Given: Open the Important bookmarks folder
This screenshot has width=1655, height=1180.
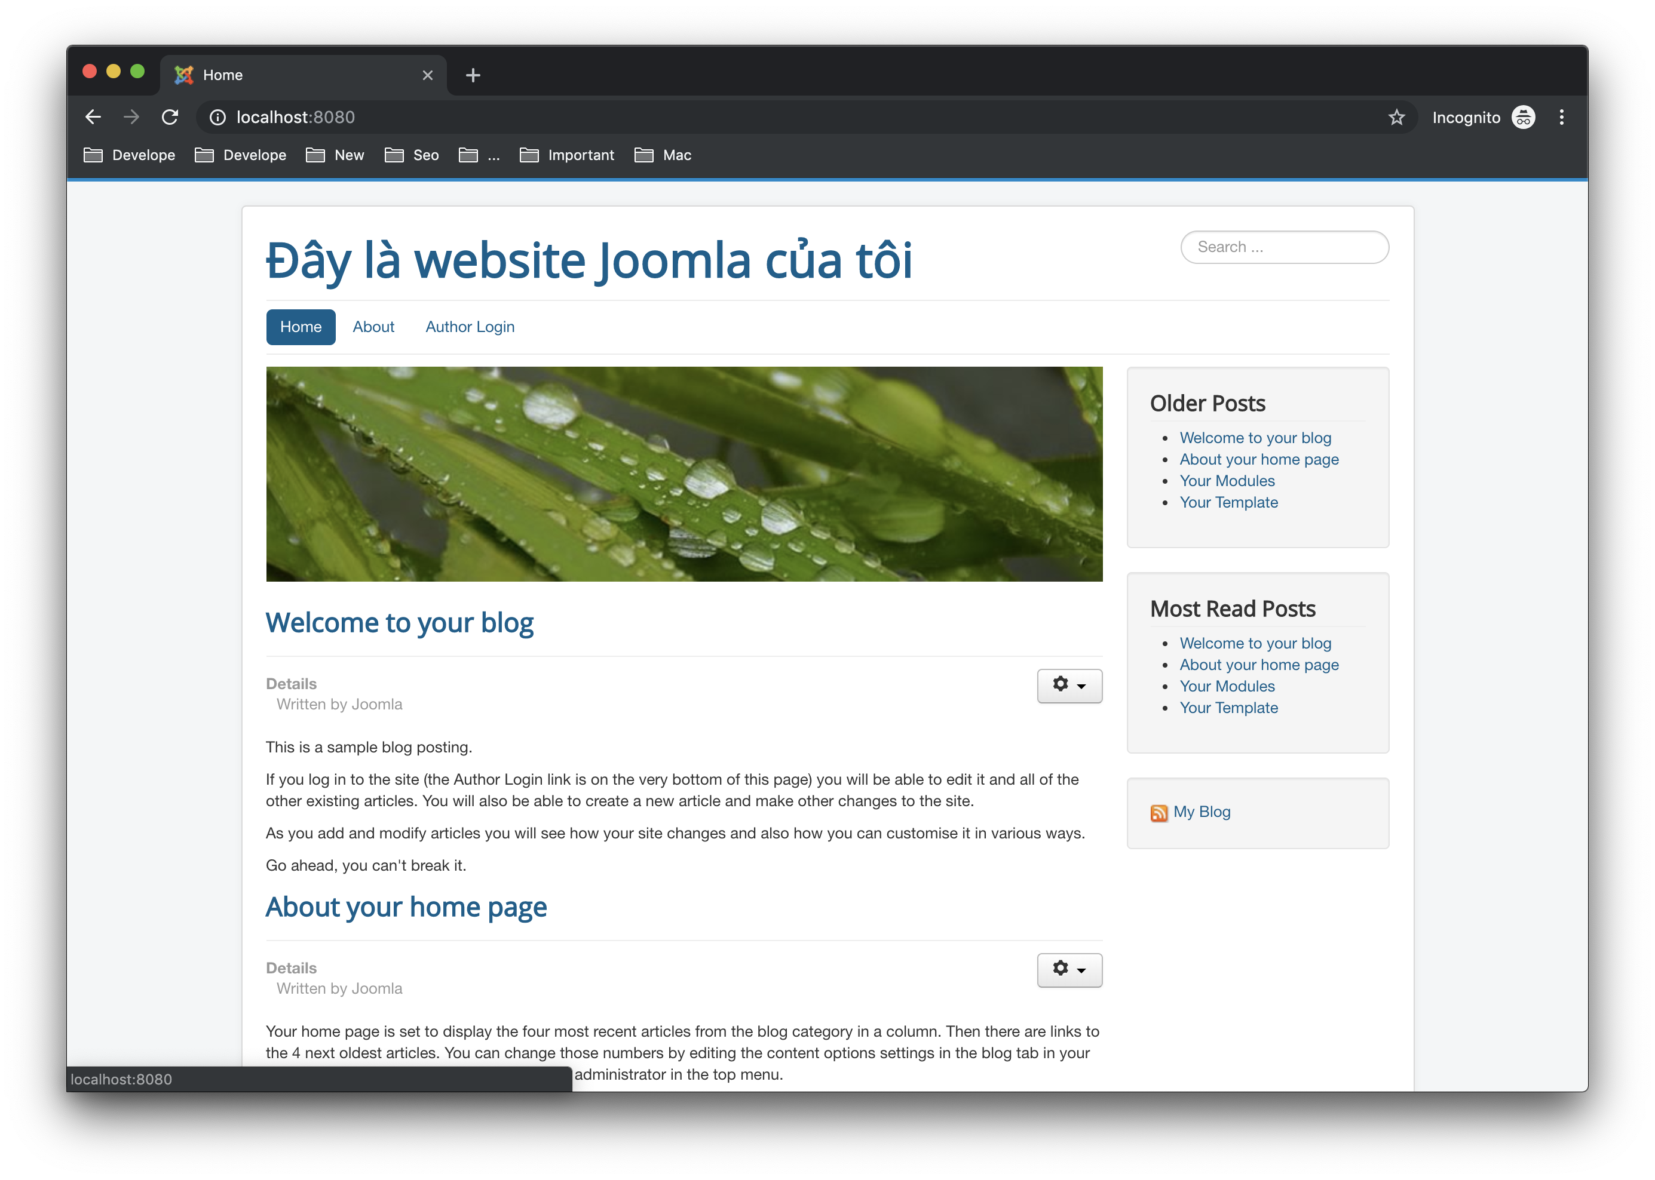Looking at the screenshot, I should point(567,155).
